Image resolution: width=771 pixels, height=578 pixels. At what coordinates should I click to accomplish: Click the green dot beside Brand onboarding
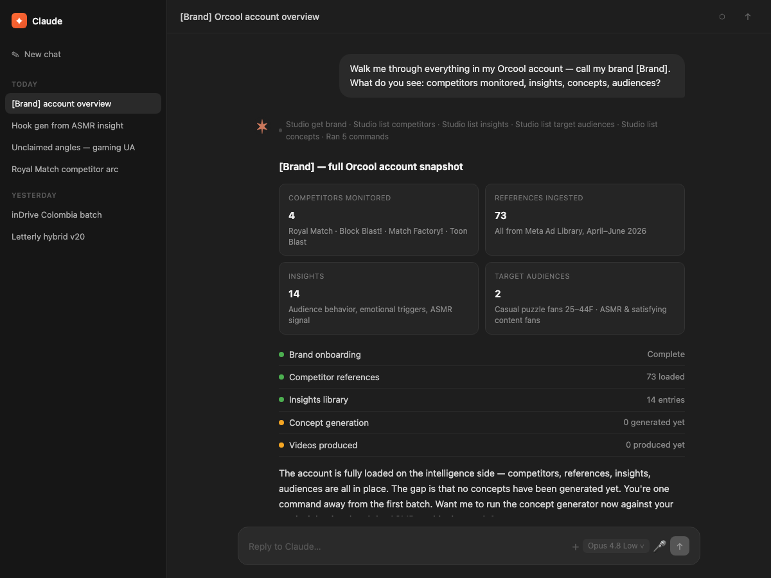(x=281, y=355)
